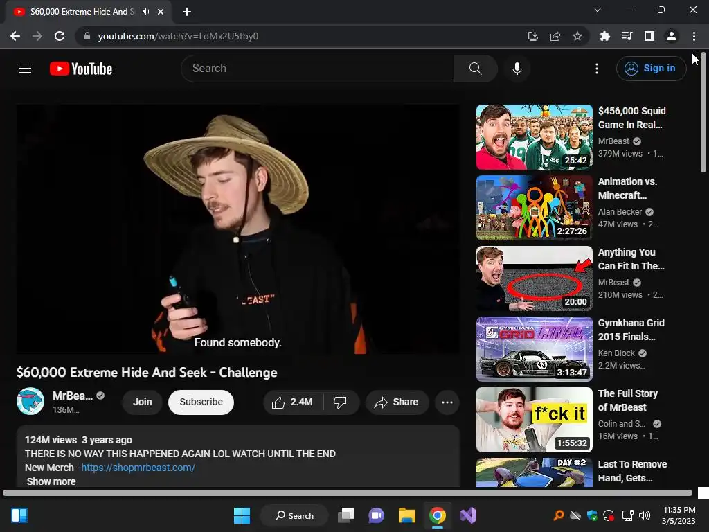Install app icon in address bar
Screen dimensions: 709x532
(x=533, y=36)
